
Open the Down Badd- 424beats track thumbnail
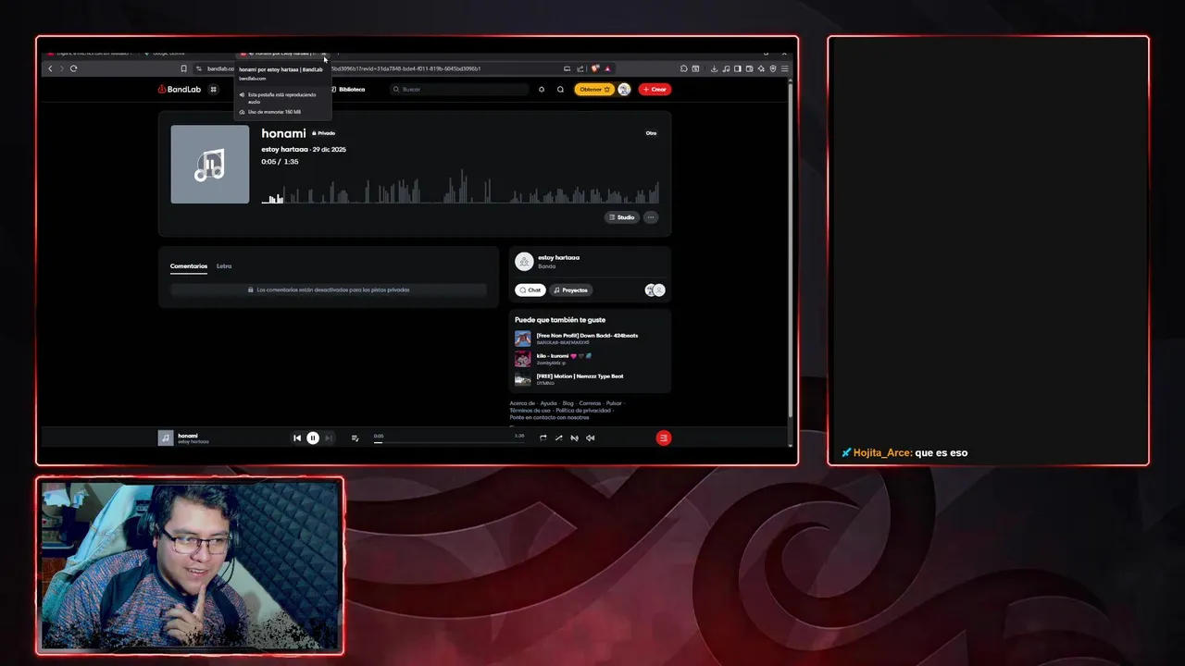[523, 339]
